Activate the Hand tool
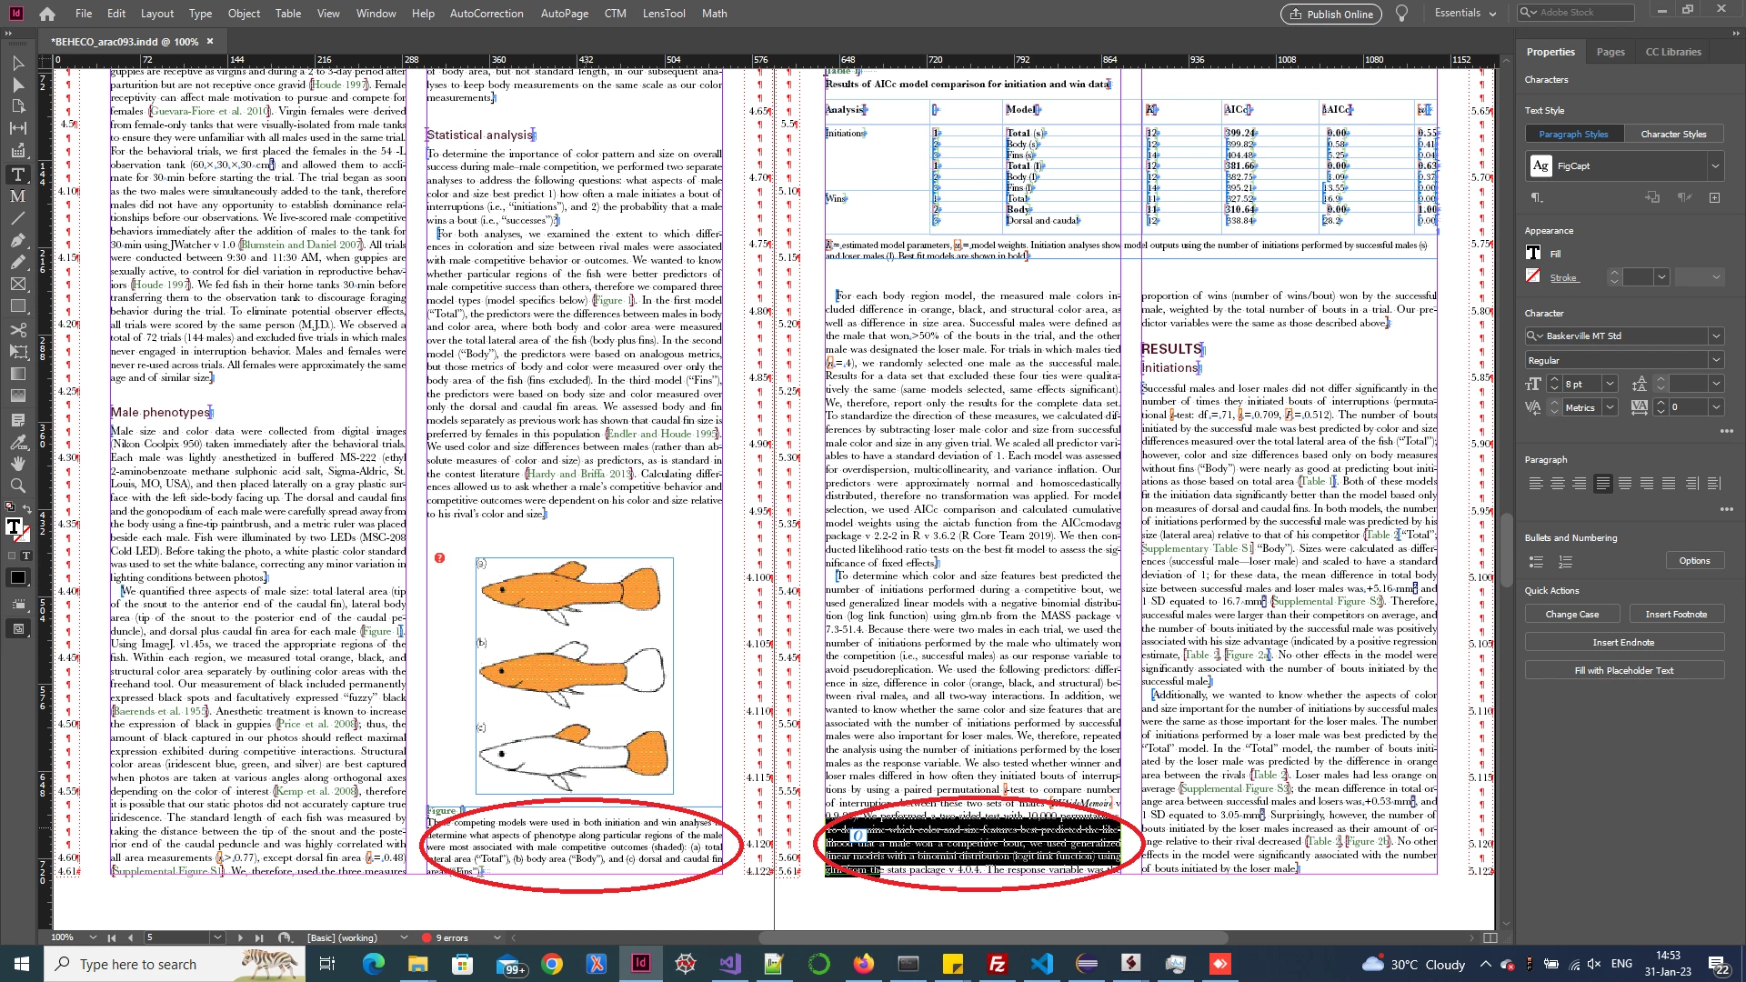 point(17,463)
